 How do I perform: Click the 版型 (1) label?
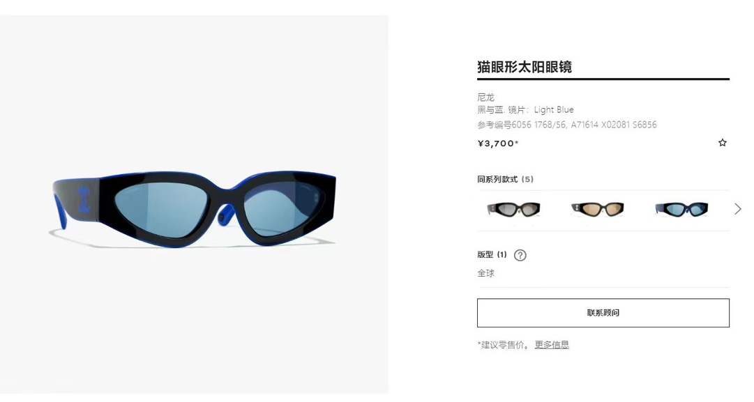click(492, 254)
